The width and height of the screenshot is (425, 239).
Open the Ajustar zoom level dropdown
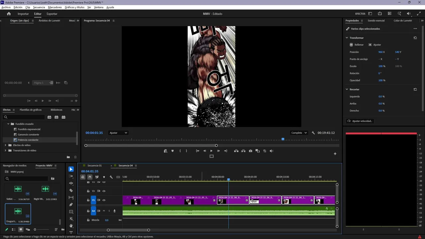(x=119, y=133)
